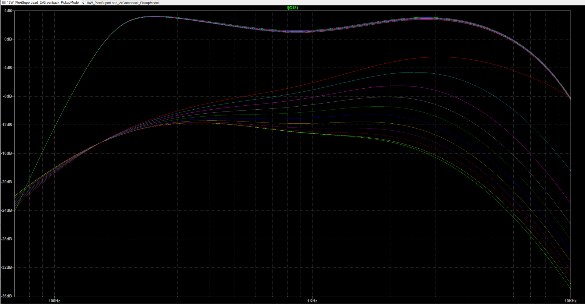Select the 1KHz horizontal axis label
The height and width of the screenshot is (304, 585).
312,301
